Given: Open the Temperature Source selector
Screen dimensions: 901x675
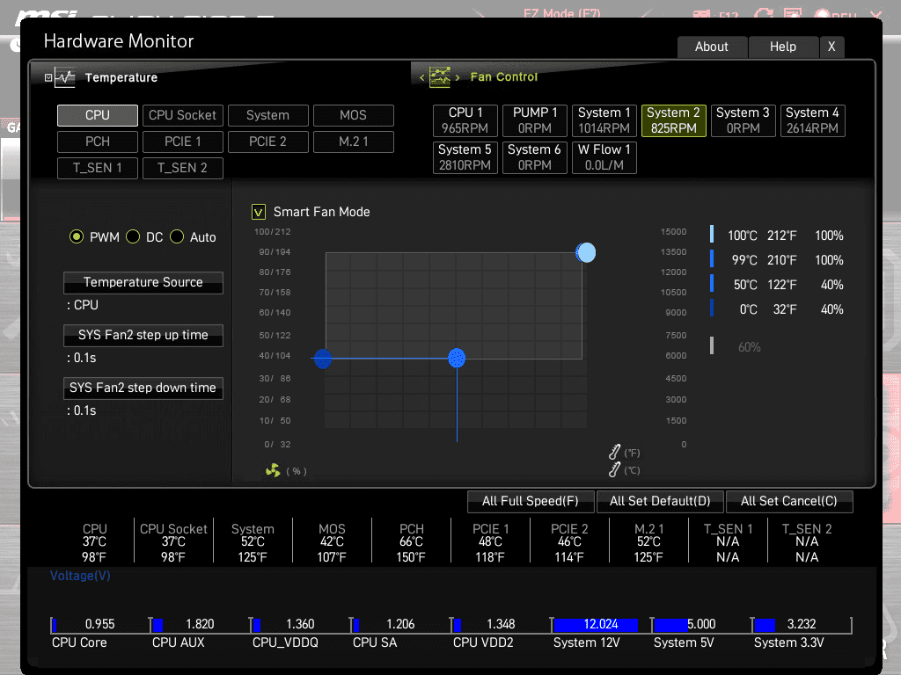Looking at the screenshot, I should (143, 282).
